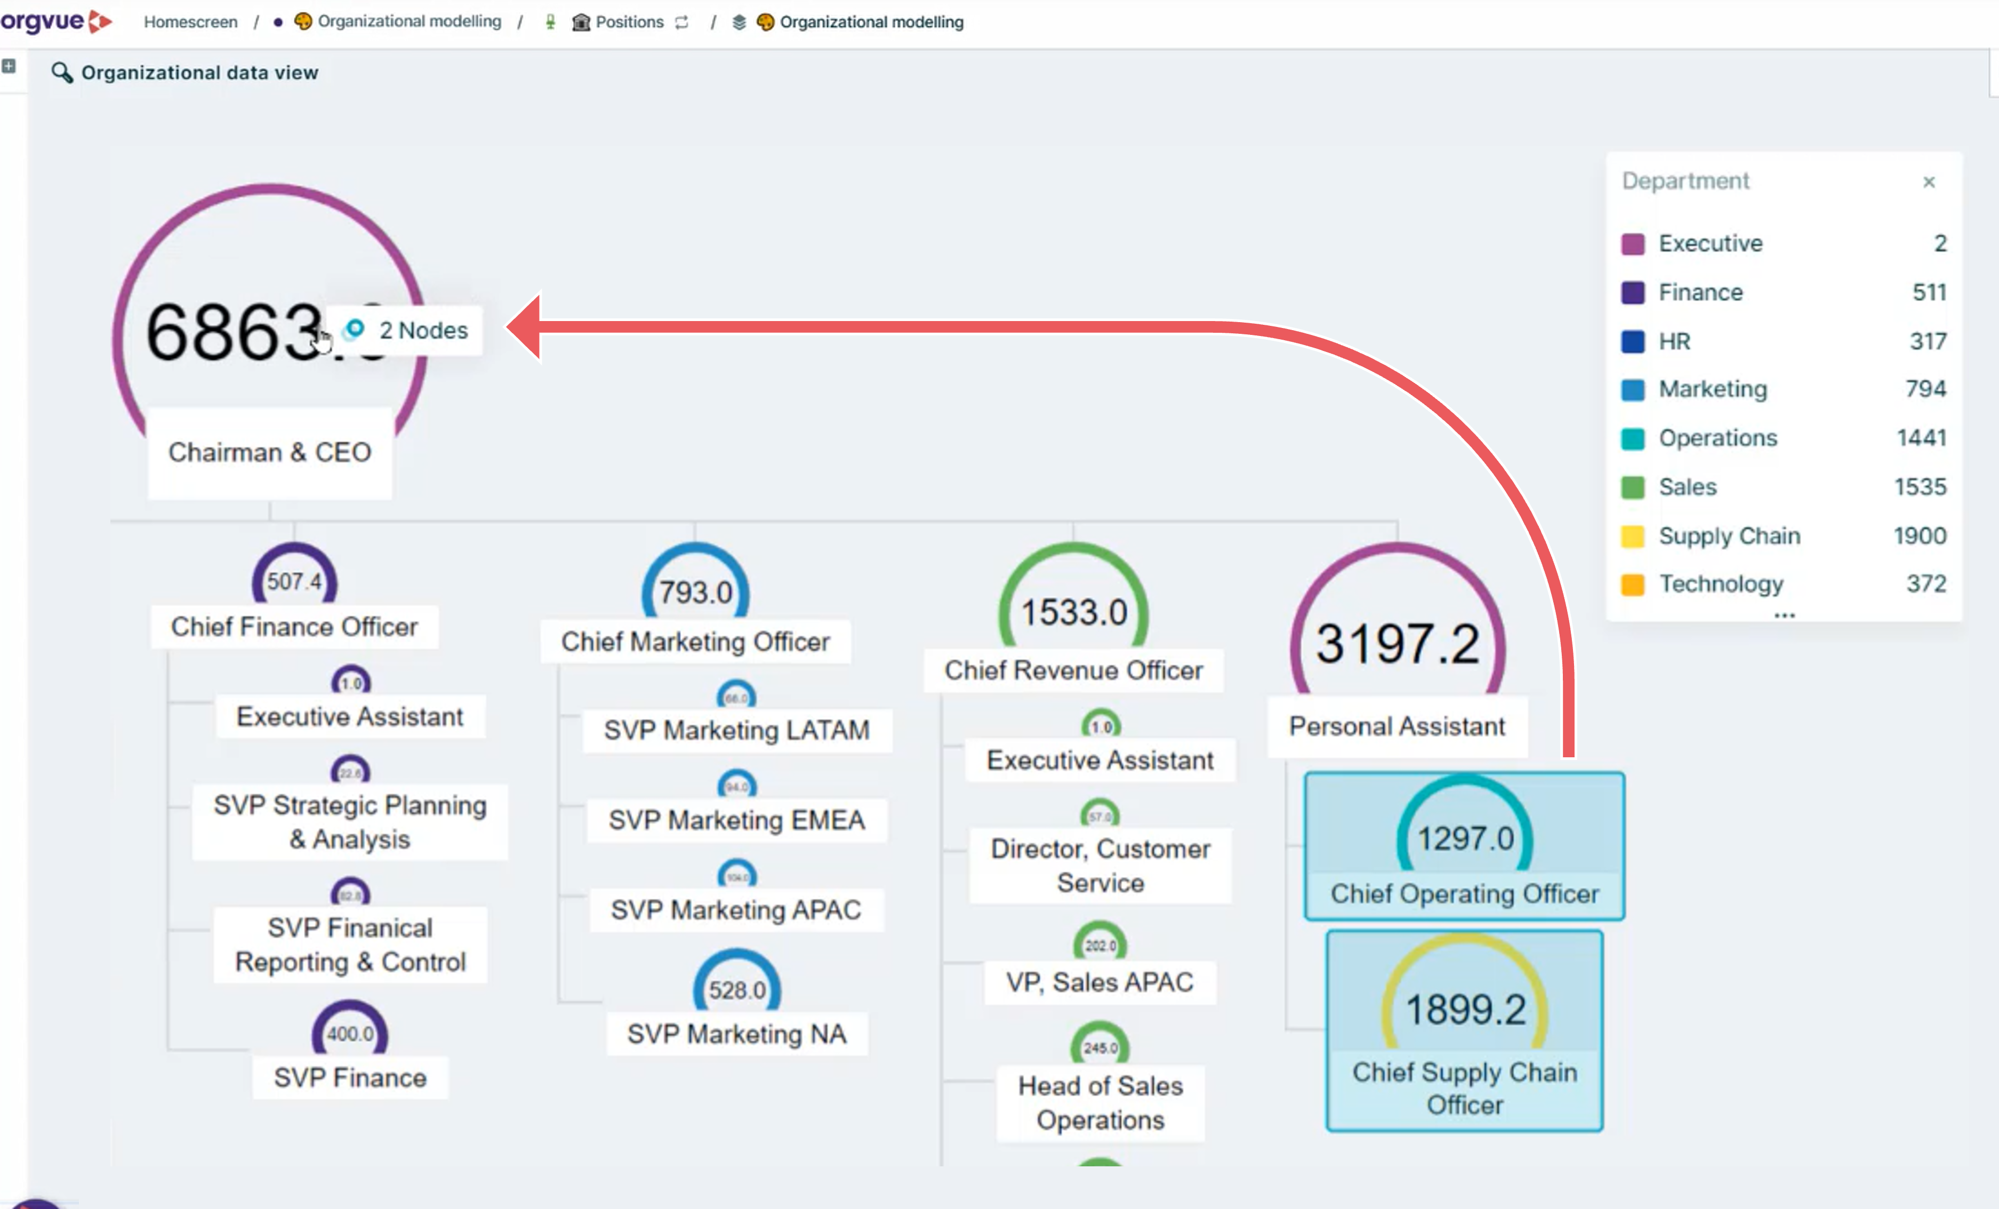Toggle the Operations legend filter
The height and width of the screenshot is (1209, 1999).
[x=1717, y=438]
